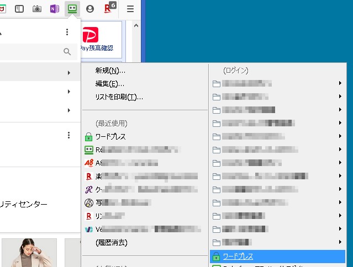Screen dimensions: 353x267
Task: Click the A8 icon entry in the recent list
Action: 89,163
